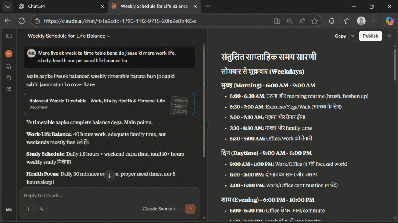The height and width of the screenshot is (223, 398).
Task: Copy the artifact with Copy button
Action: click(340, 36)
